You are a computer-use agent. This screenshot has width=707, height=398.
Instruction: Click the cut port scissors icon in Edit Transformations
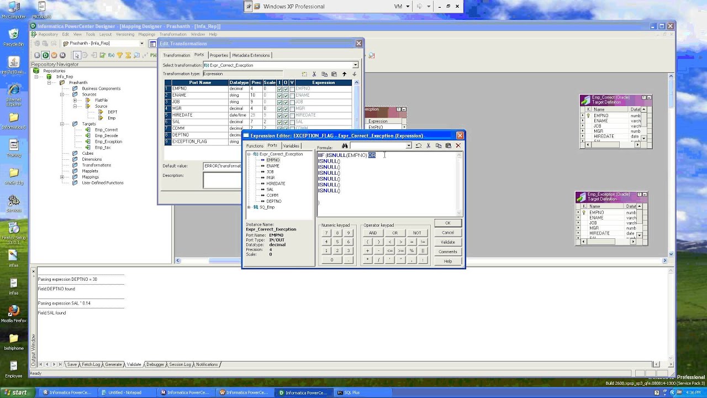(314, 74)
